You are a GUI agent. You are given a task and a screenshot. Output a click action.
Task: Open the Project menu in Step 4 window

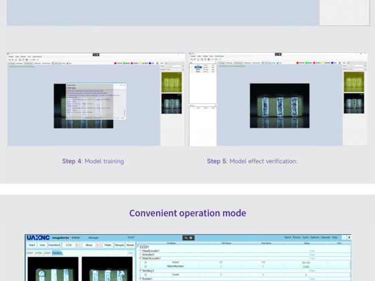click(11, 57)
